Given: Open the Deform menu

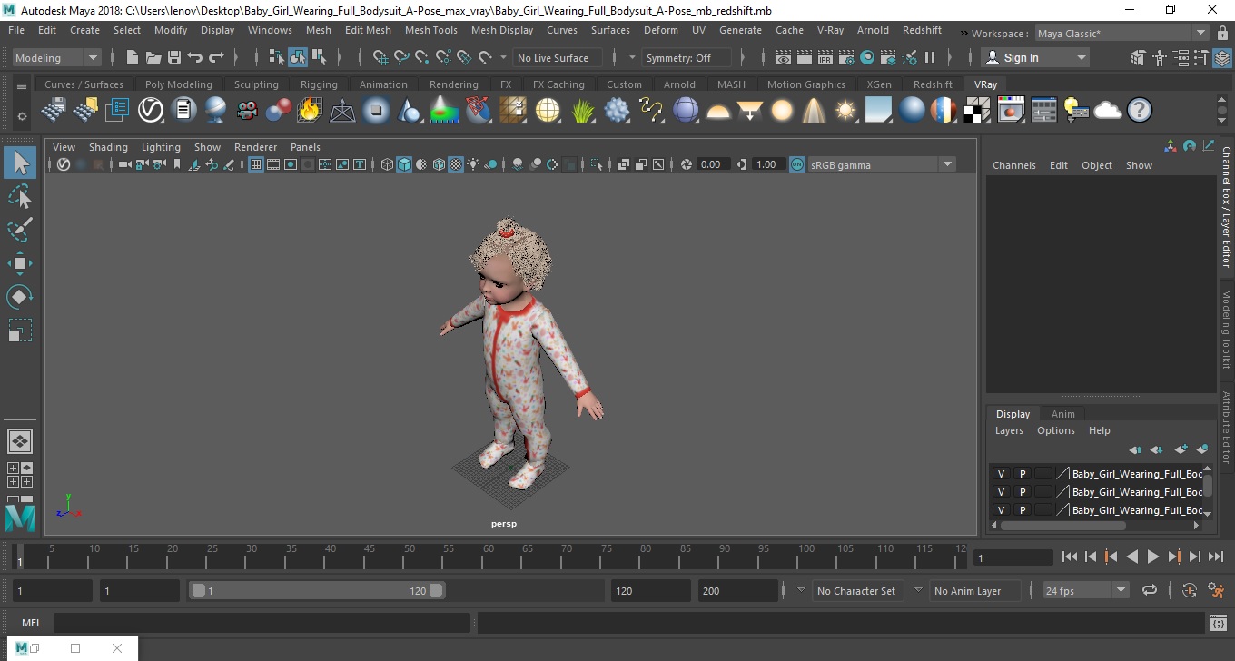Looking at the screenshot, I should [x=661, y=30].
